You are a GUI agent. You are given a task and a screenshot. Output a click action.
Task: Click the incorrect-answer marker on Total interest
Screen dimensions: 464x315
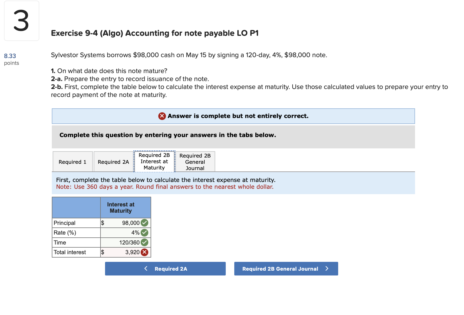coord(145,252)
